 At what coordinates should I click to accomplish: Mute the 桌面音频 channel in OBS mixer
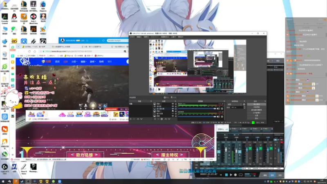218,117
